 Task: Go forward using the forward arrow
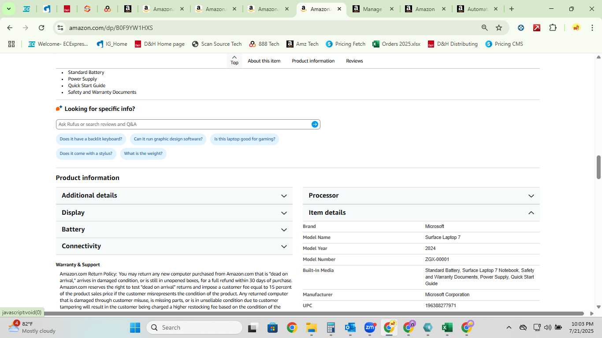click(x=26, y=28)
